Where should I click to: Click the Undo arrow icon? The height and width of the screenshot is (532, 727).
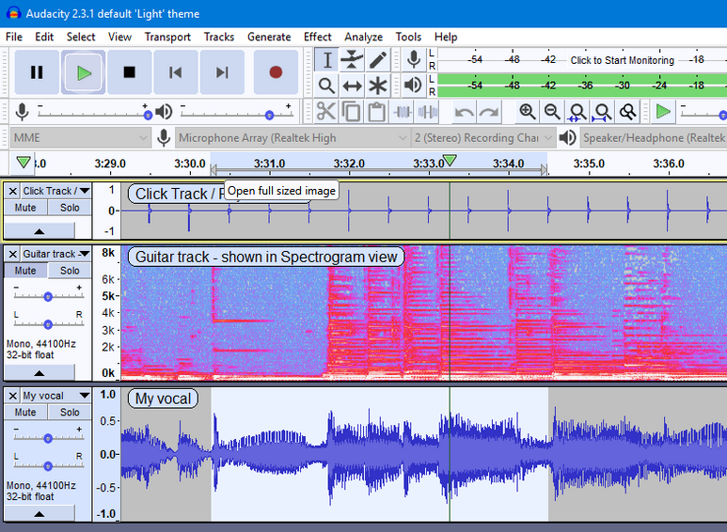click(x=464, y=112)
